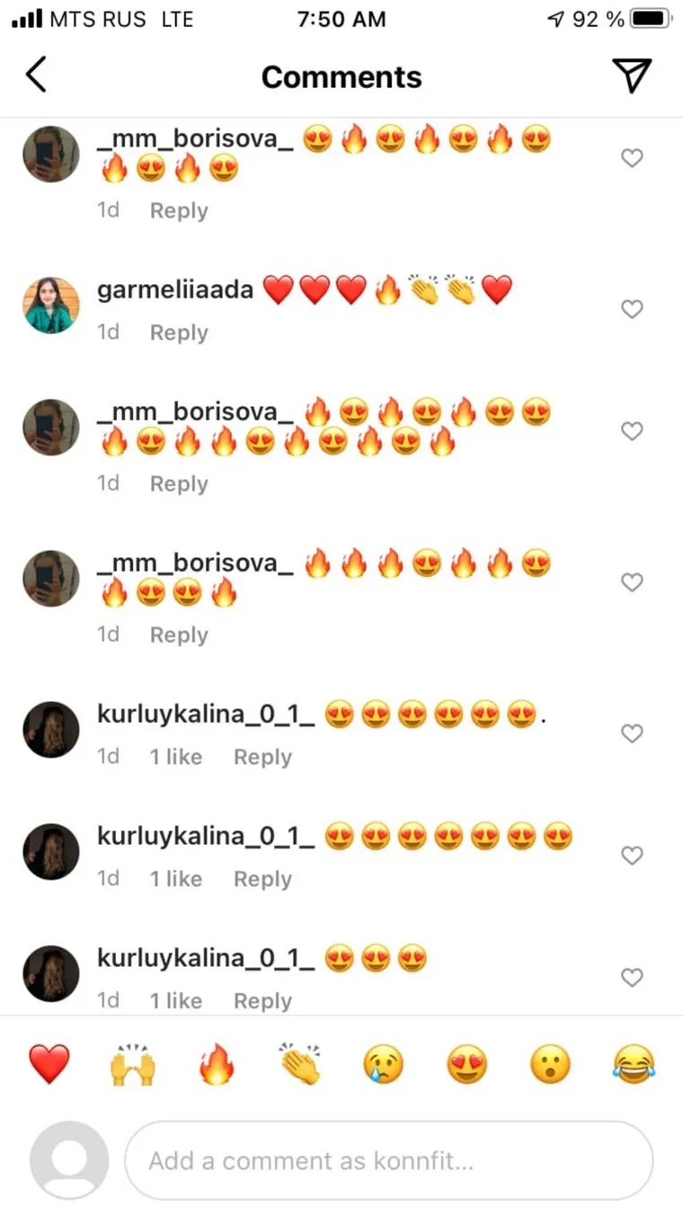Open garmeliiaada profile picture
Image resolution: width=683 pixels, height=1215 pixels.
tap(50, 306)
